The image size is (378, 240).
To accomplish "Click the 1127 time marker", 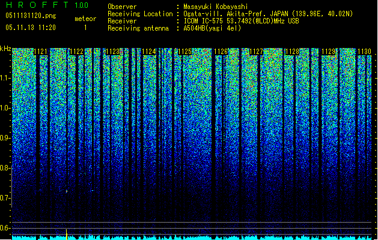I will point(256,52).
